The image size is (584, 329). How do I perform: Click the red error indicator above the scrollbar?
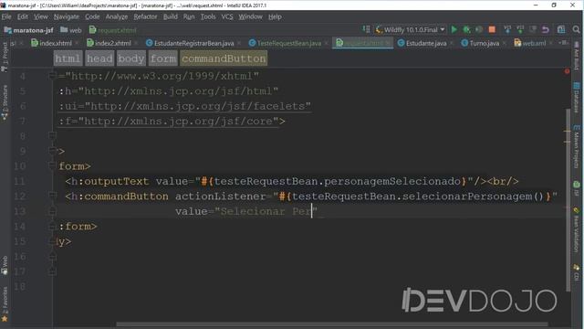[x=567, y=71]
